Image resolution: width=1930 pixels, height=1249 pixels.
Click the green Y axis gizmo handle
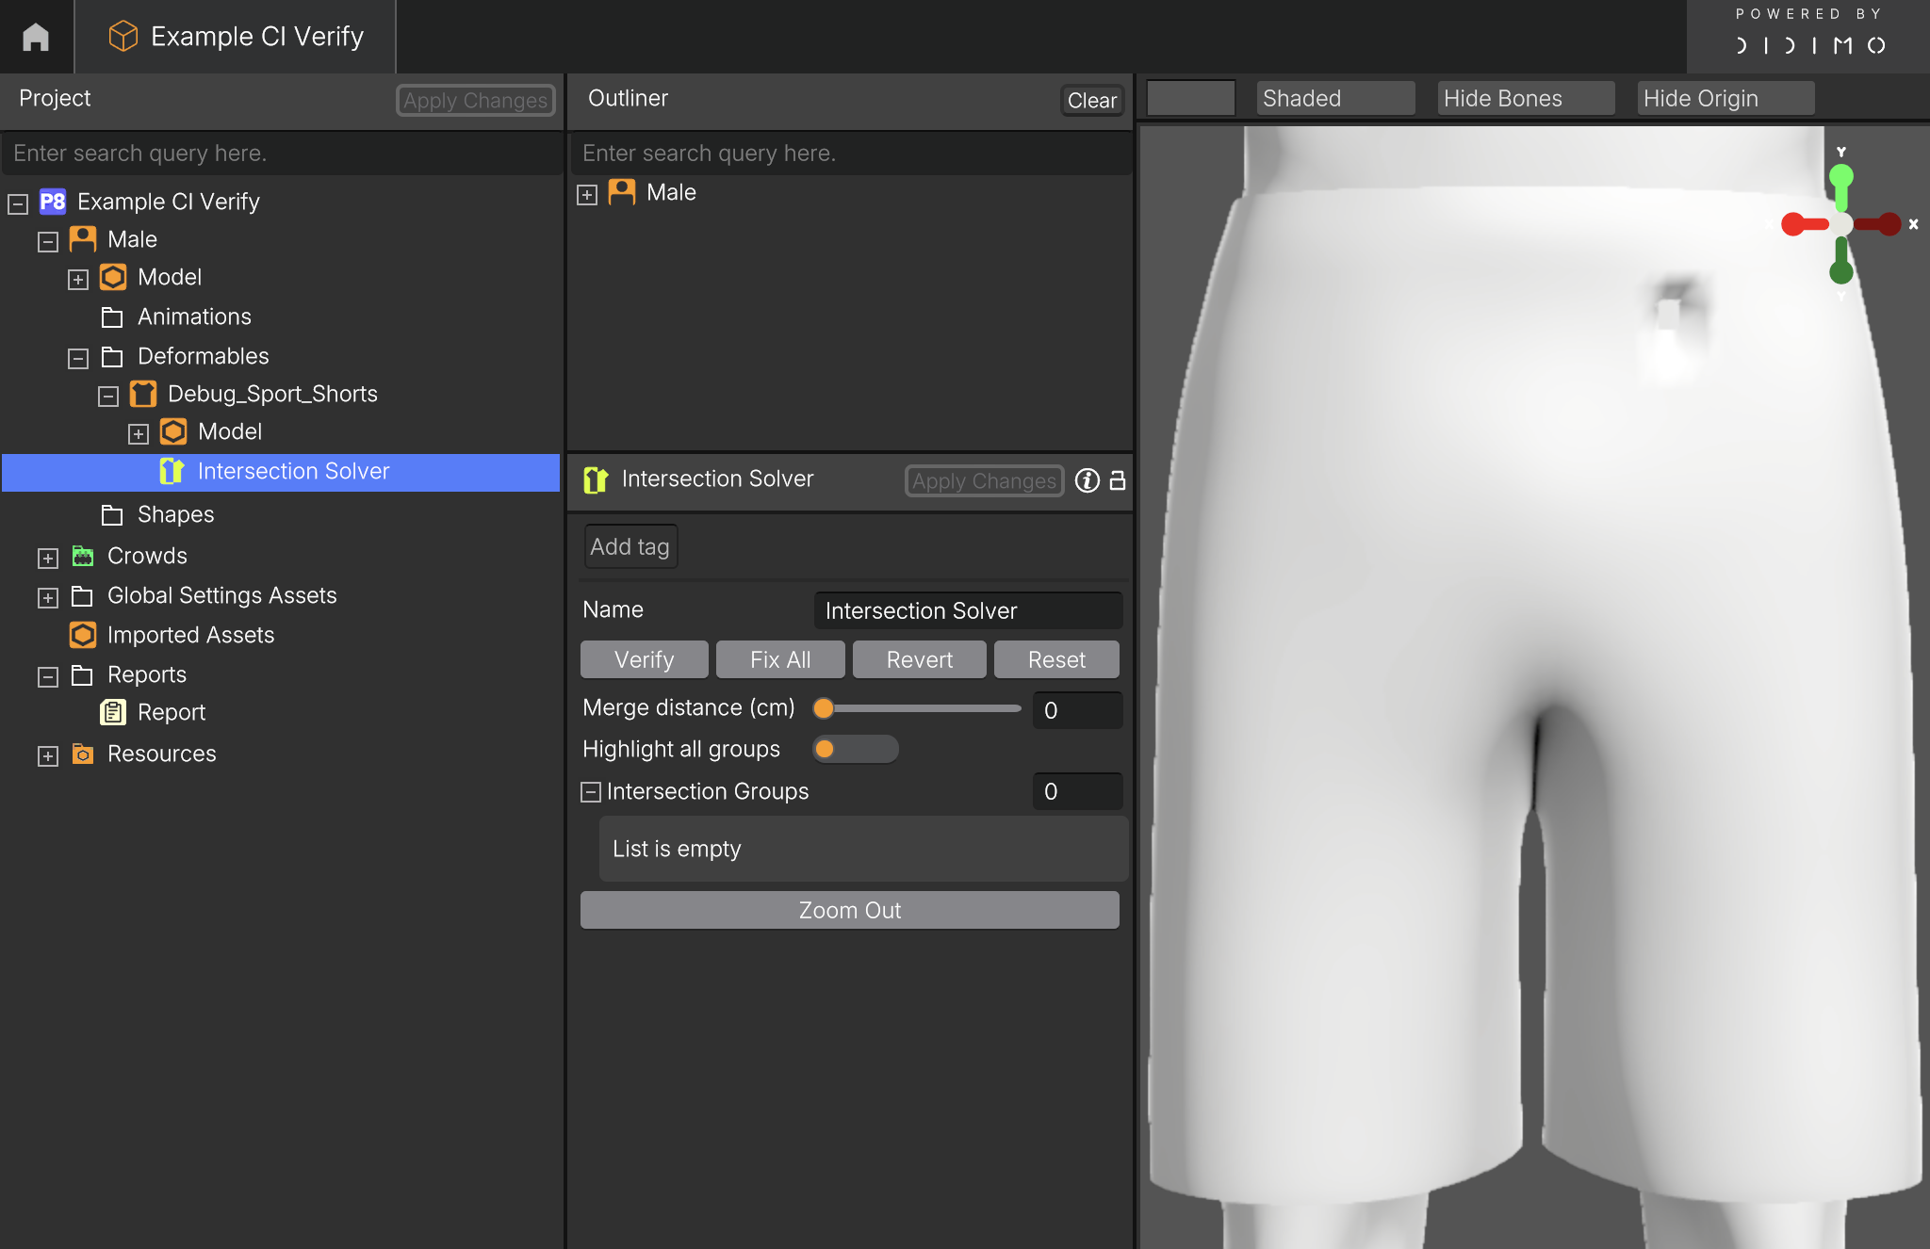(1840, 177)
